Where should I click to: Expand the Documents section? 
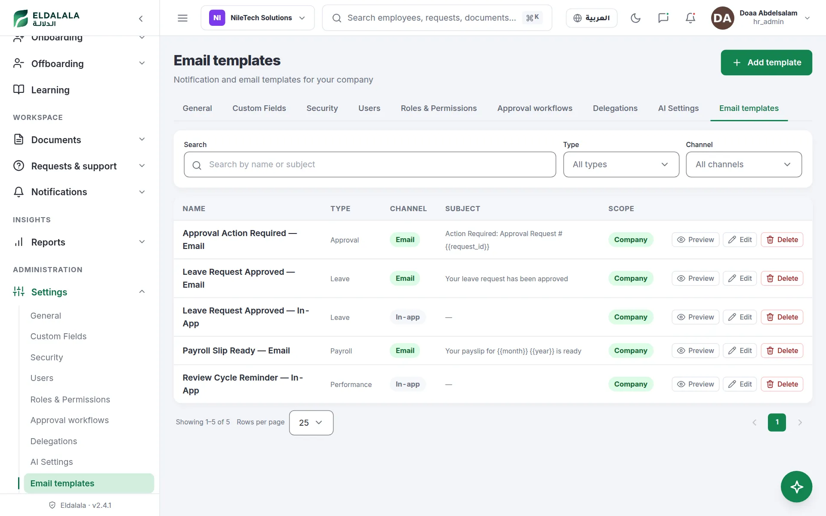pyautogui.click(x=80, y=140)
